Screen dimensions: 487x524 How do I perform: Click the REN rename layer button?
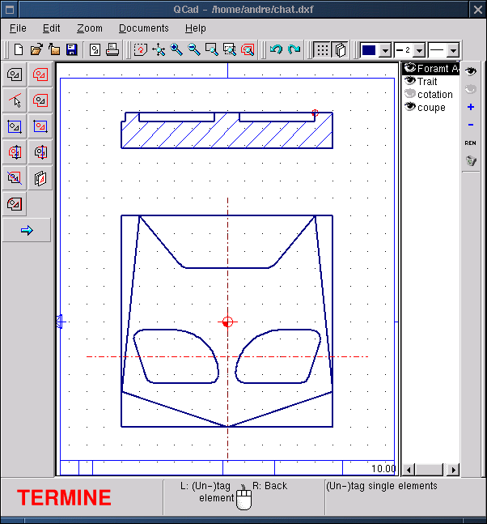click(471, 143)
